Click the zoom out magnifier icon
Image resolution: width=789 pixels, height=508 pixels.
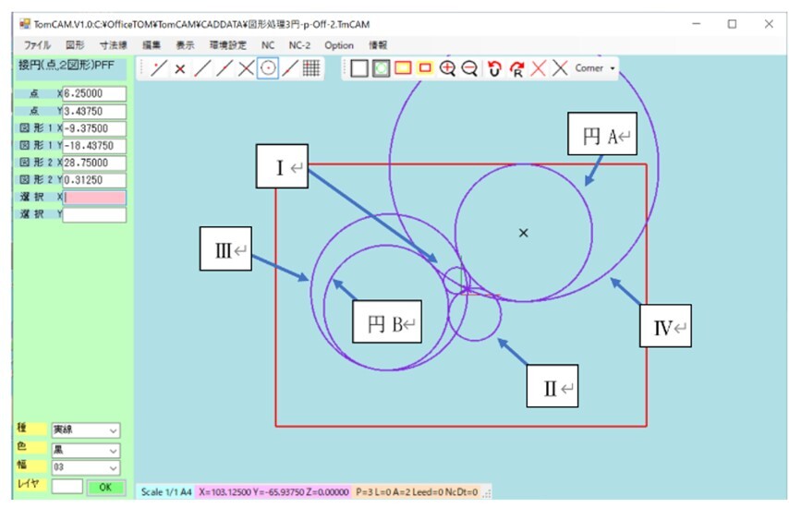click(469, 68)
